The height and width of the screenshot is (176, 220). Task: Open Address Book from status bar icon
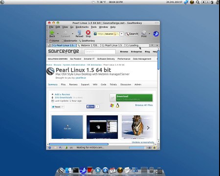[x=66, y=148]
